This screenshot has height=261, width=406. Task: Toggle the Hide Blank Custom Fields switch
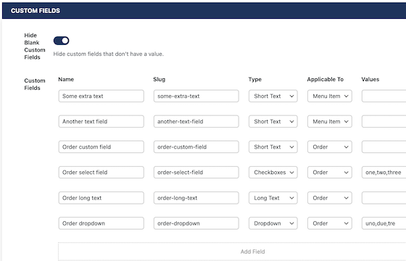click(62, 41)
